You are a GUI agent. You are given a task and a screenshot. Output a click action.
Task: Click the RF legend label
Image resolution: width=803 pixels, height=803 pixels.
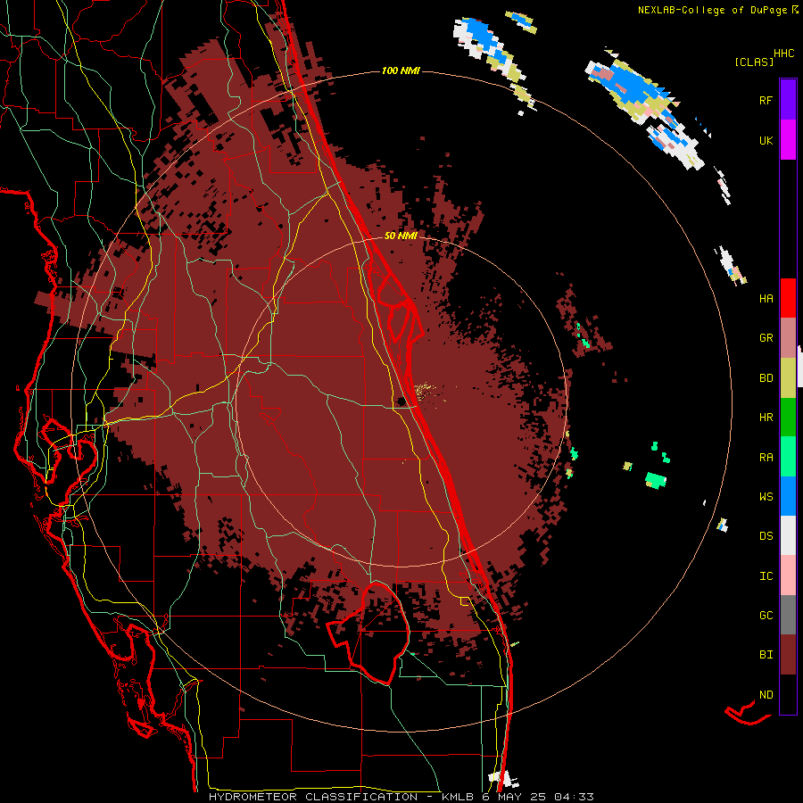pos(766,100)
